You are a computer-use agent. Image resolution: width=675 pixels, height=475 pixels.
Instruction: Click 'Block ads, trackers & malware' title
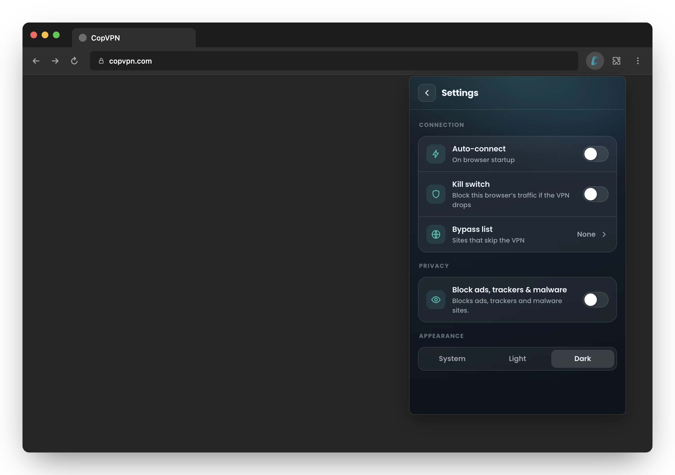pyautogui.click(x=509, y=290)
